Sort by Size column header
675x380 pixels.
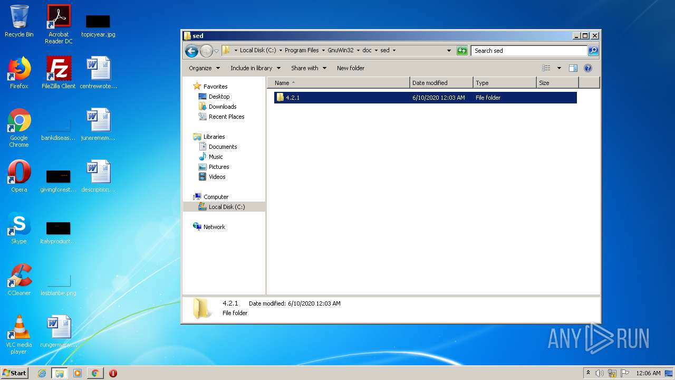557,83
